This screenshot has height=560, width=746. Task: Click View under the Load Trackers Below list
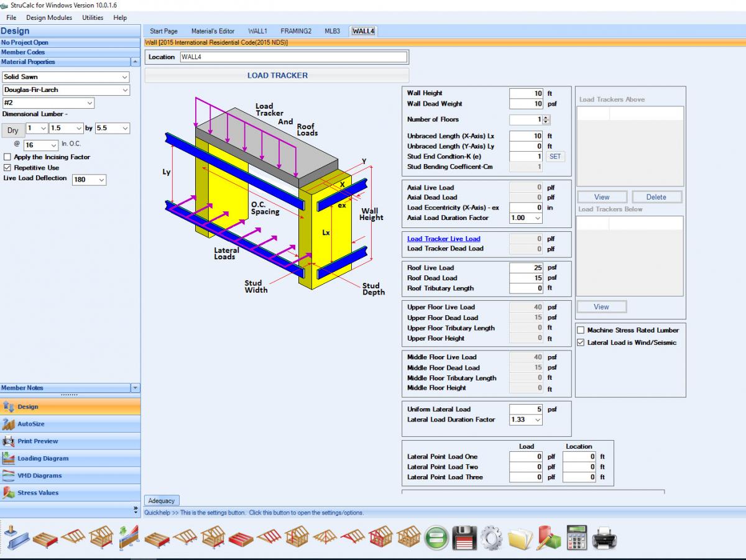pos(602,306)
